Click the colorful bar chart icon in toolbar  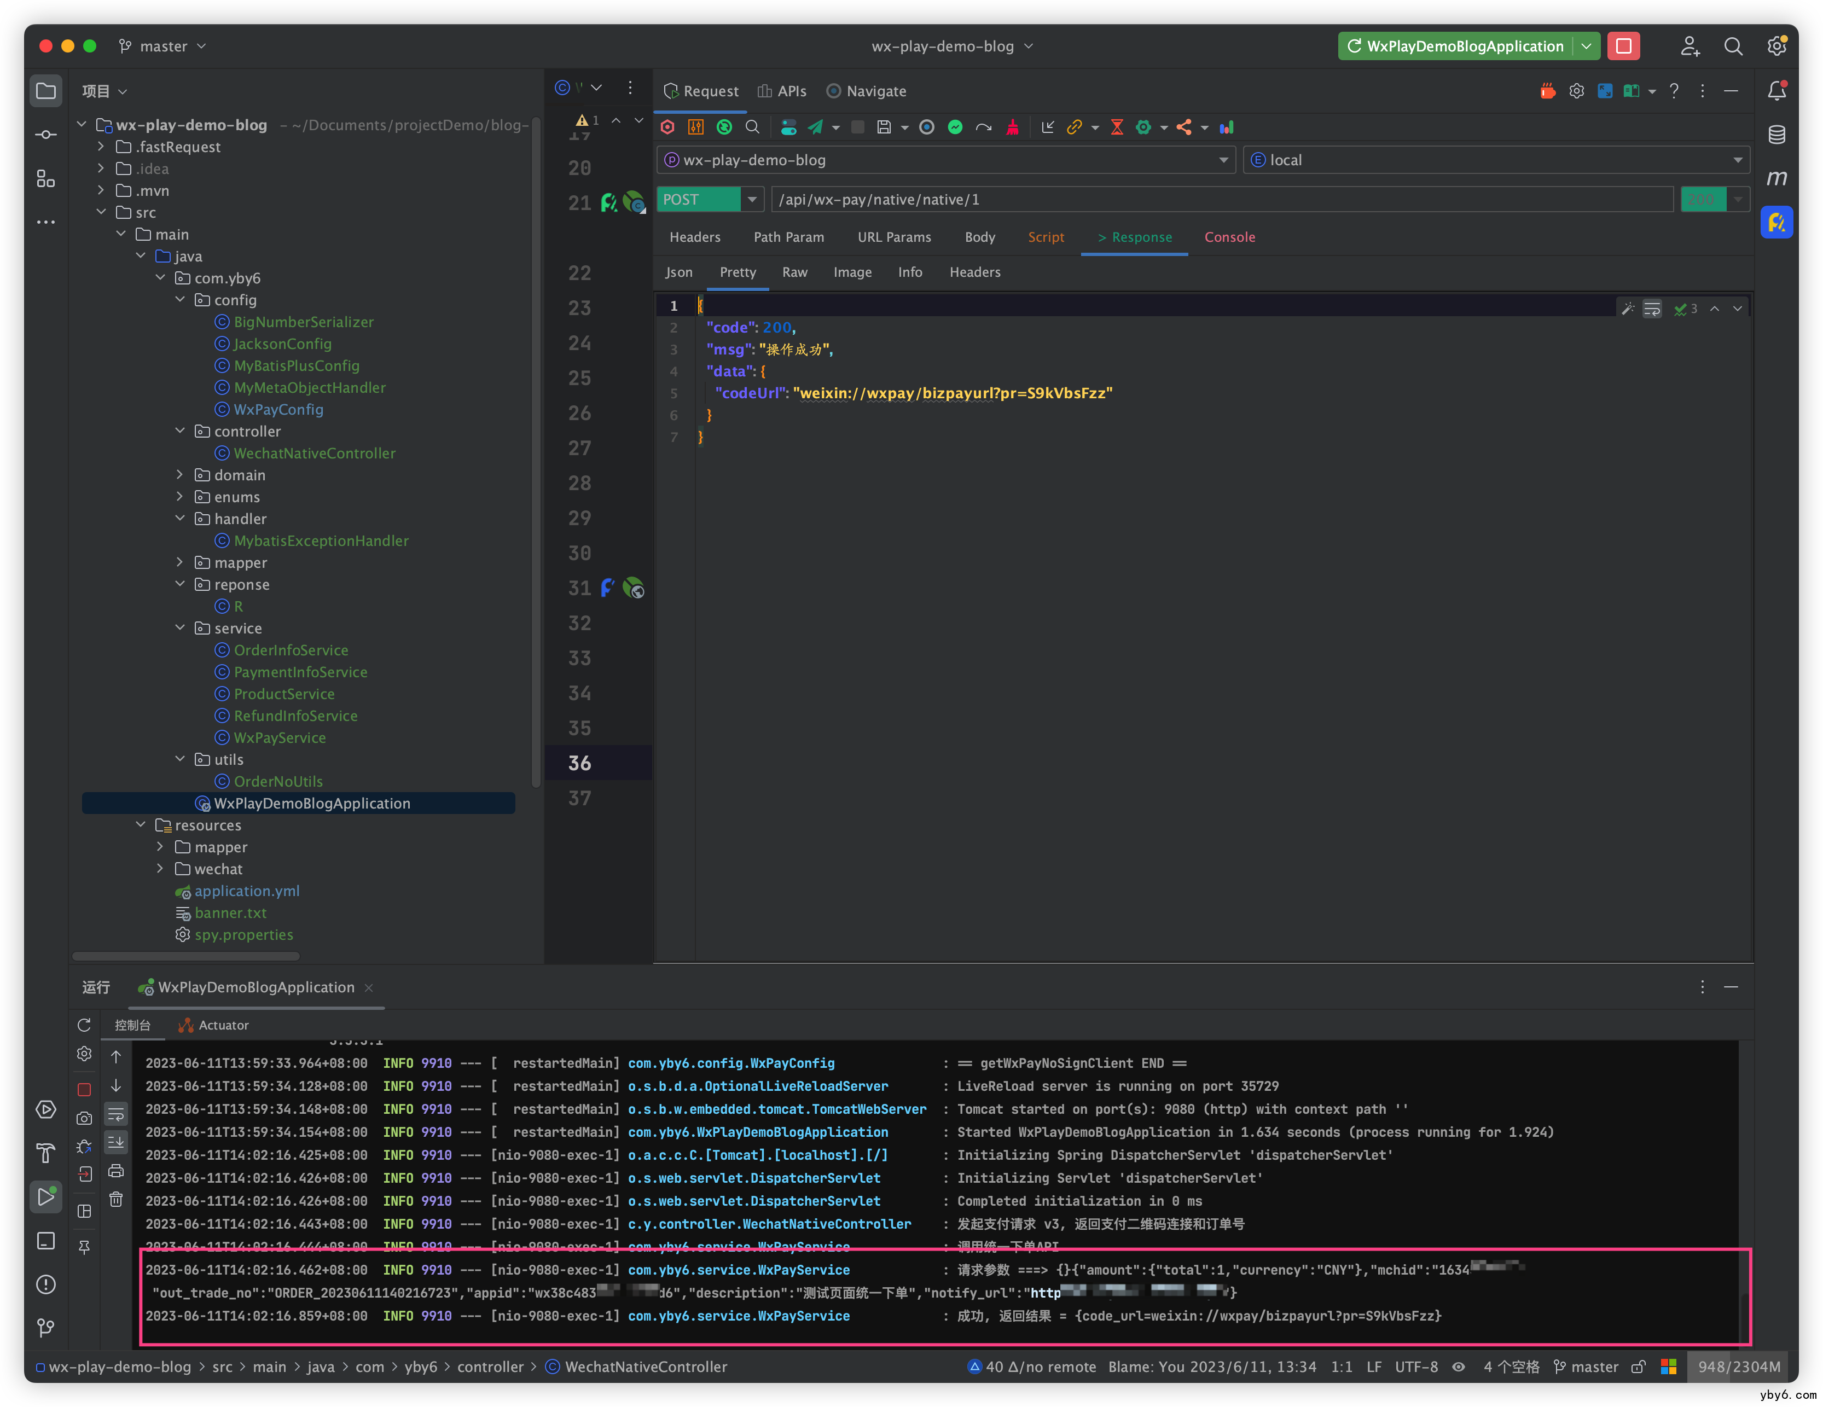click(x=1227, y=127)
